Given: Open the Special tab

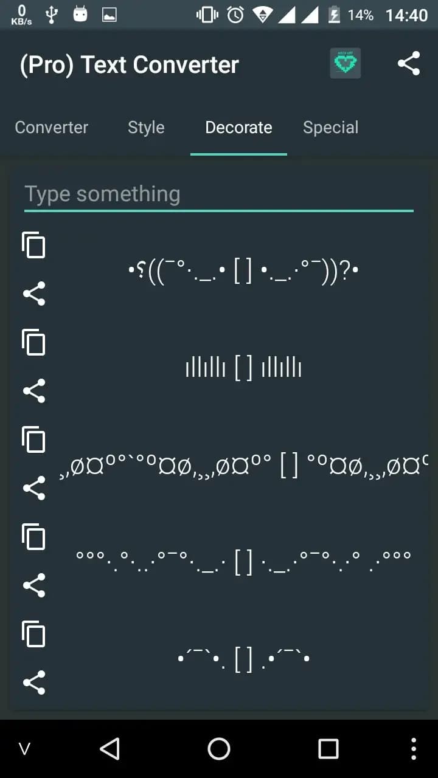Looking at the screenshot, I should 330,128.
